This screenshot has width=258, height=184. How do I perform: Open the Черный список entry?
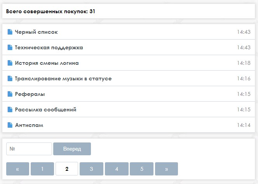(x=129, y=32)
